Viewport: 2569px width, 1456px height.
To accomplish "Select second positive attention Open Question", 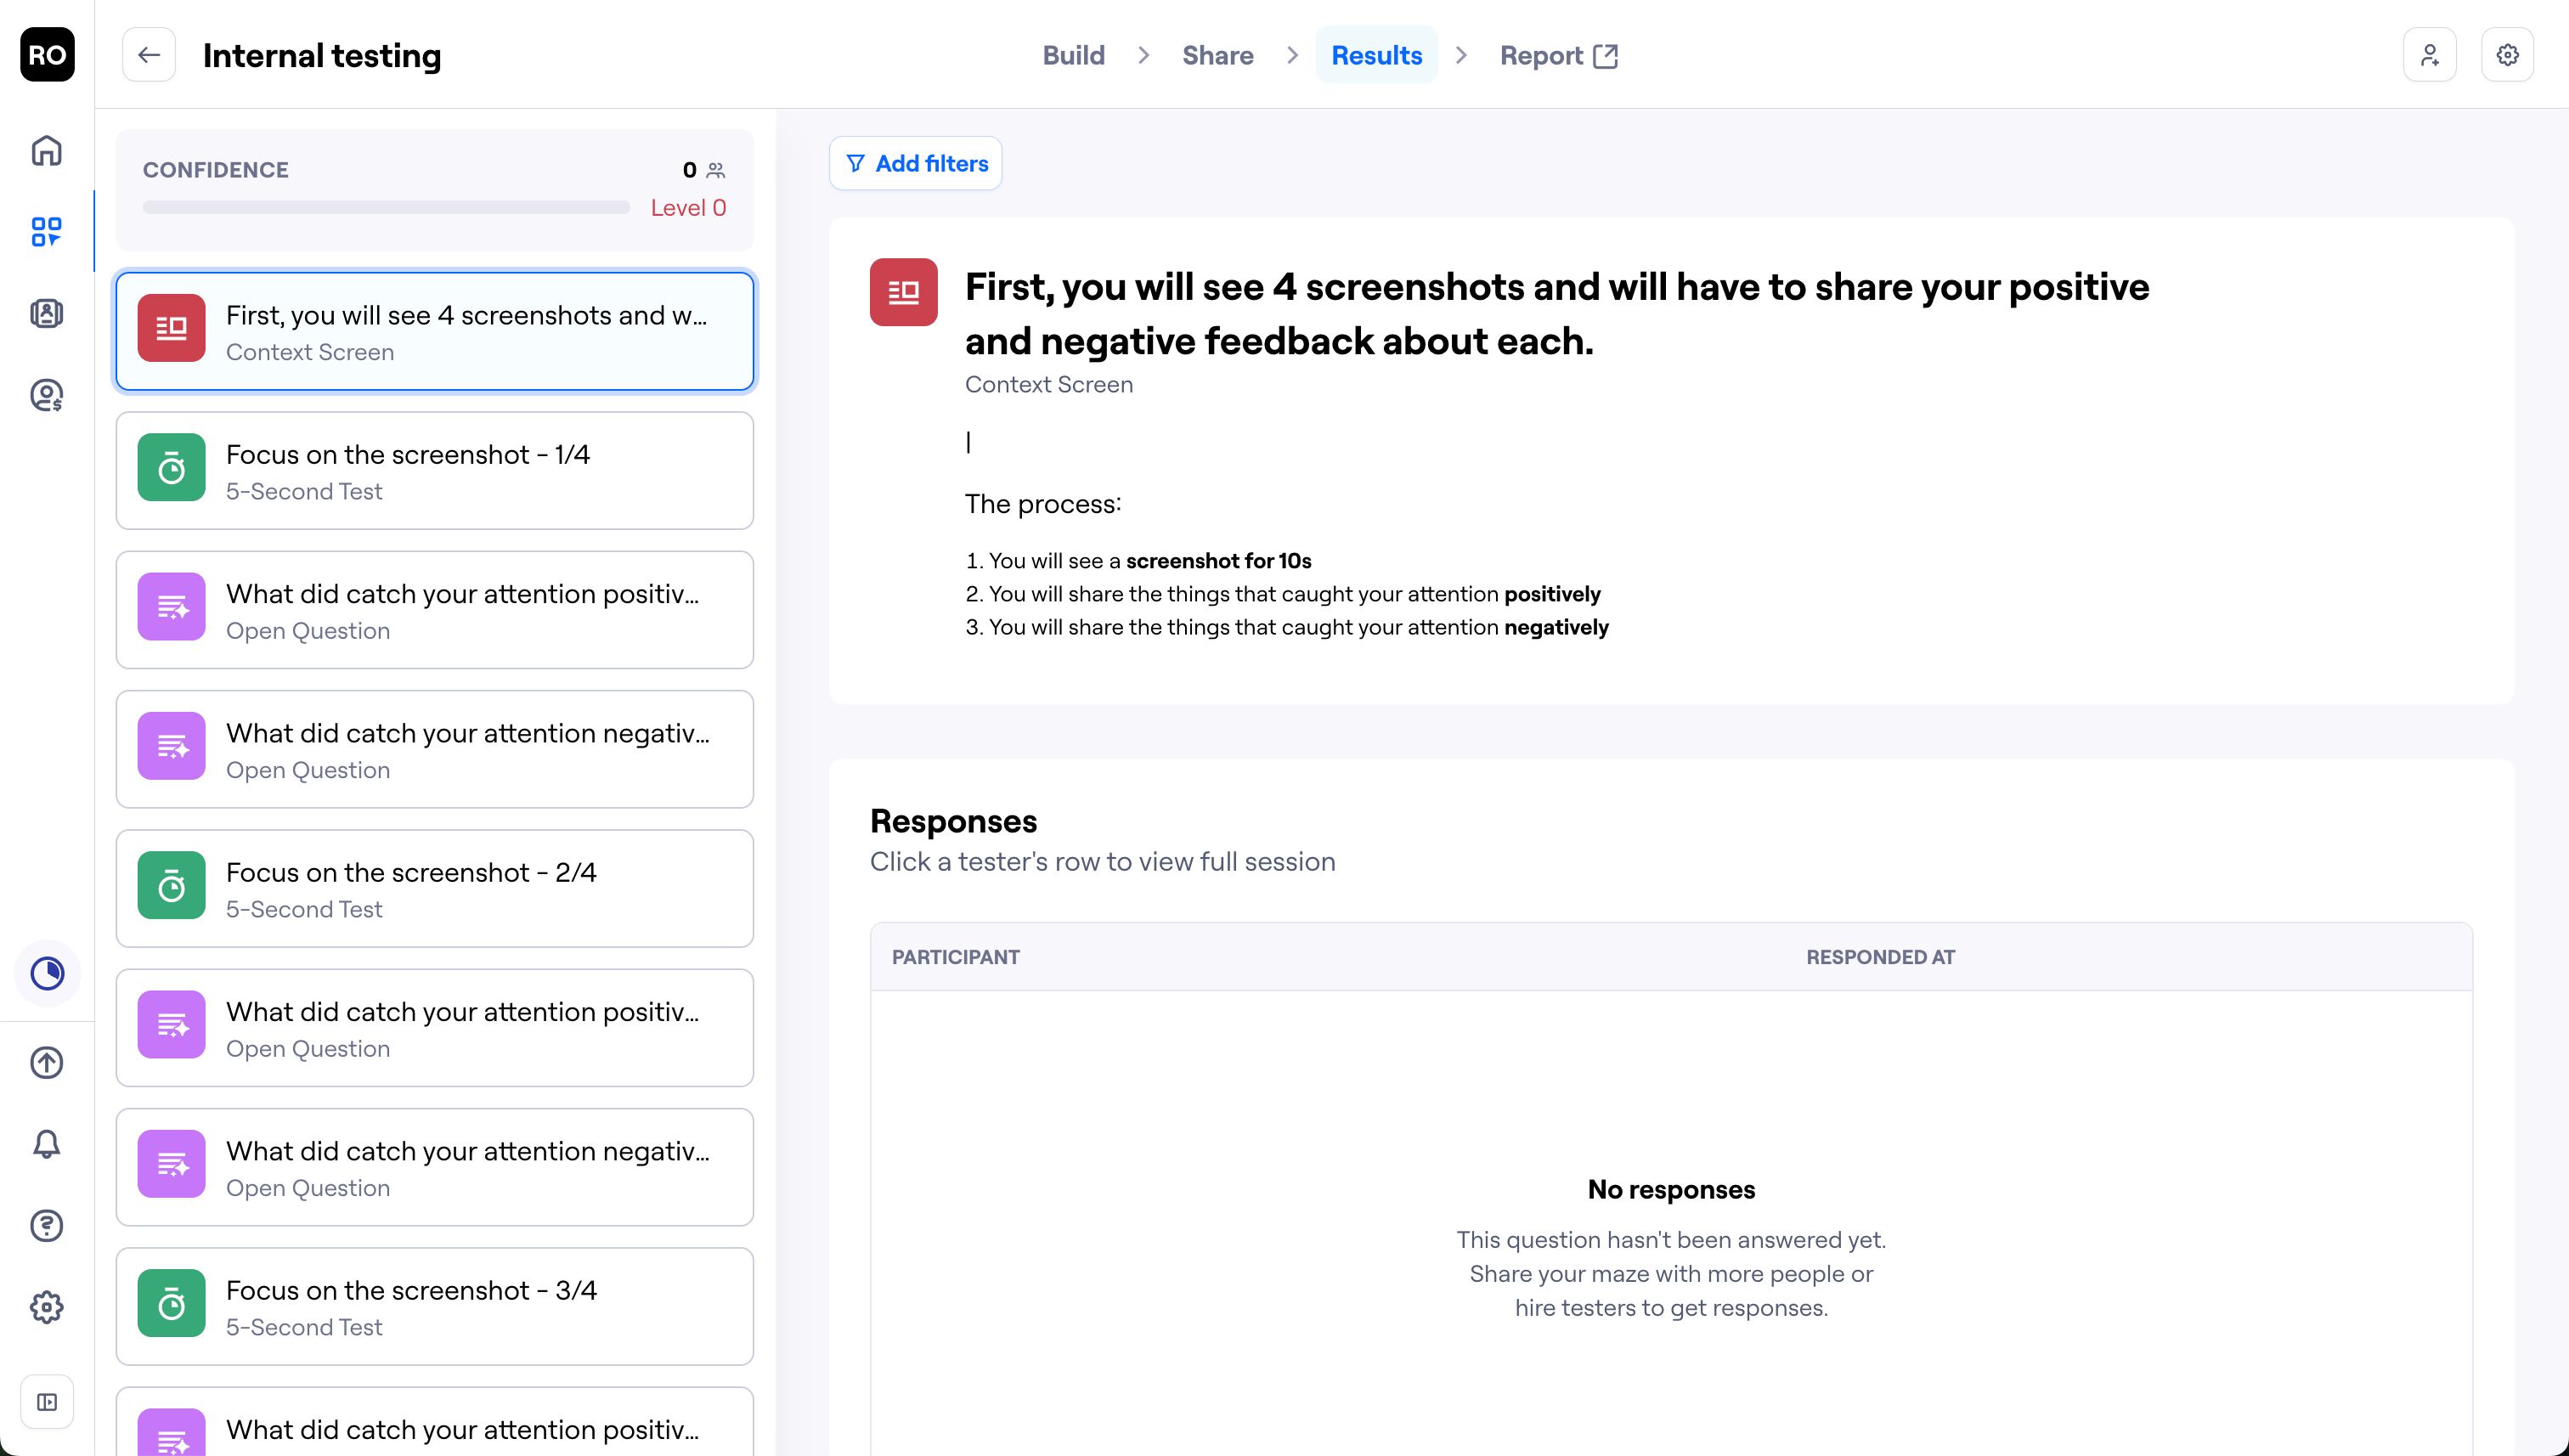I will (x=434, y=1028).
